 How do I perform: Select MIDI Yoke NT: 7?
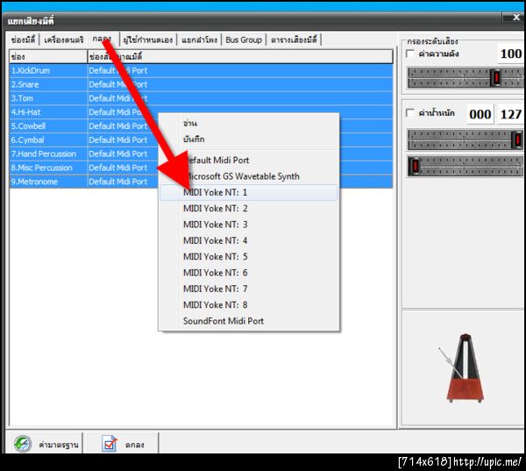[x=249, y=289]
